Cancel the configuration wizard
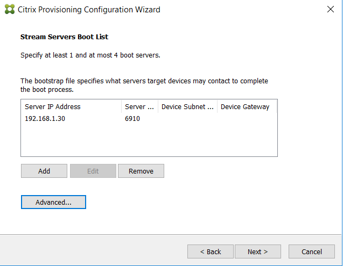The width and height of the screenshot is (343, 266). tap(312, 251)
